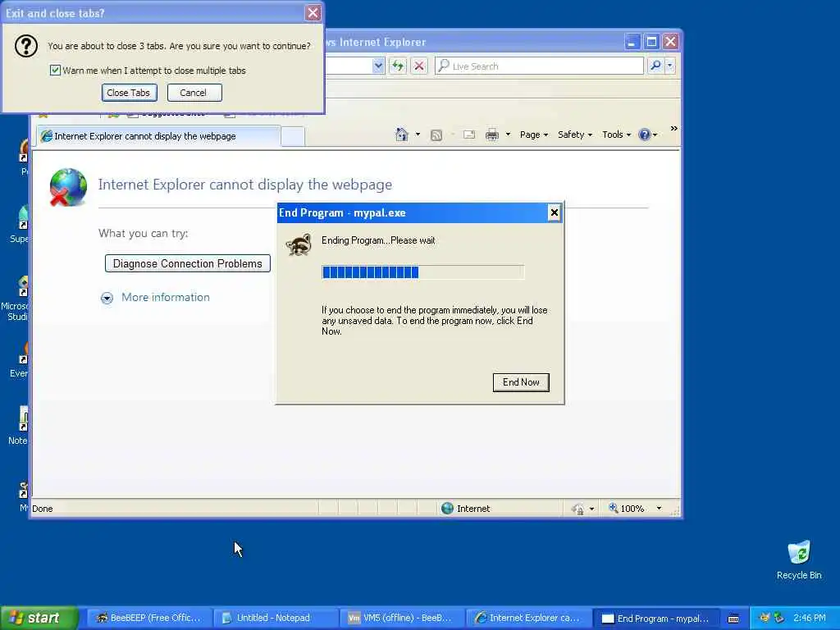Click the End Now button
The image size is (840, 630).
(521, 382)
